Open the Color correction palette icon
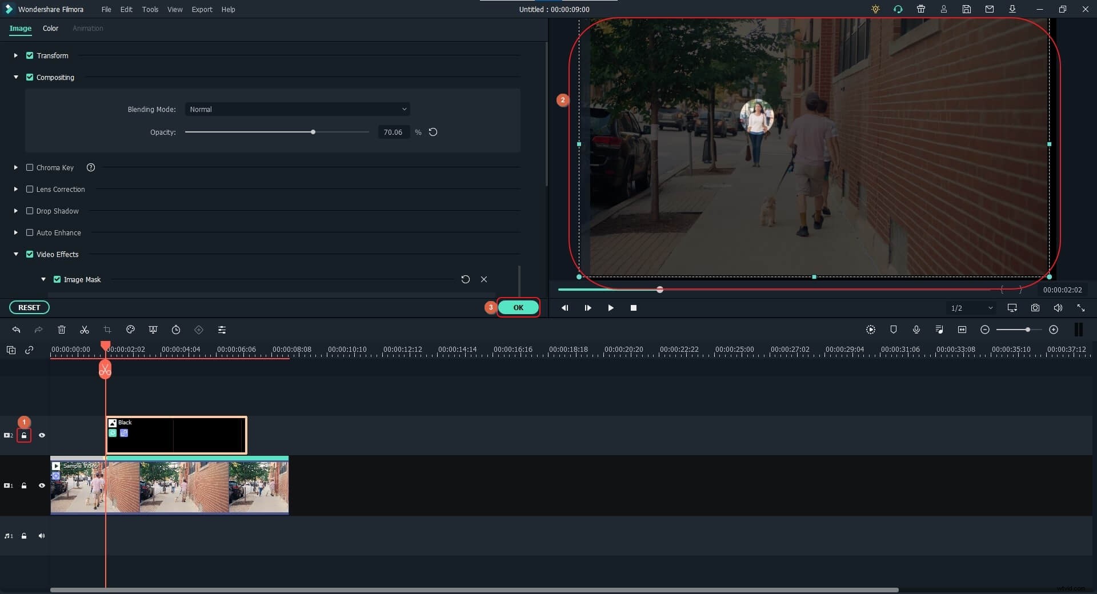The width and height of the screenshot is (1097, 594). [130, 330]
